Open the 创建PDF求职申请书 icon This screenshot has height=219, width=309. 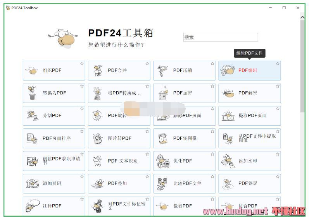click(x=32, y=161)
